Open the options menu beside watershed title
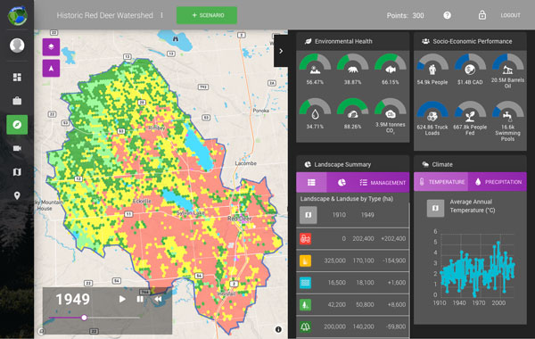 tap(161, 15)
